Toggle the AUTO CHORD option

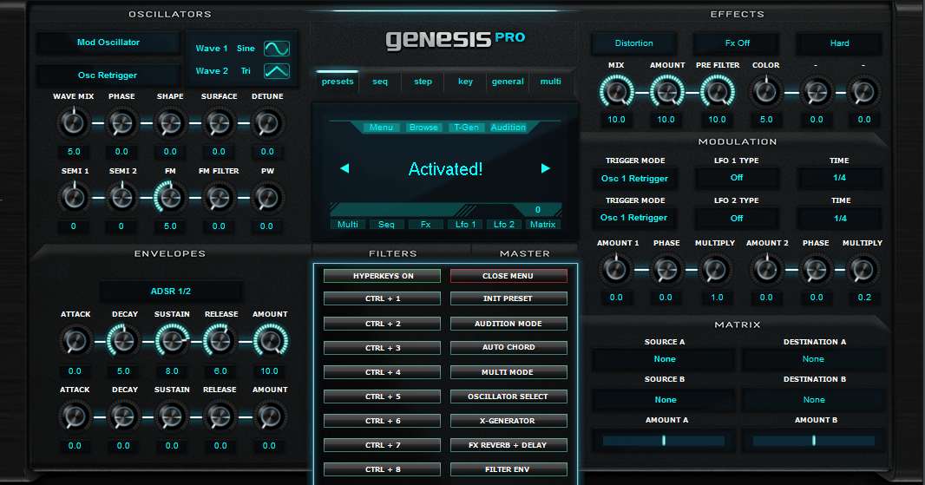point(508,348)
